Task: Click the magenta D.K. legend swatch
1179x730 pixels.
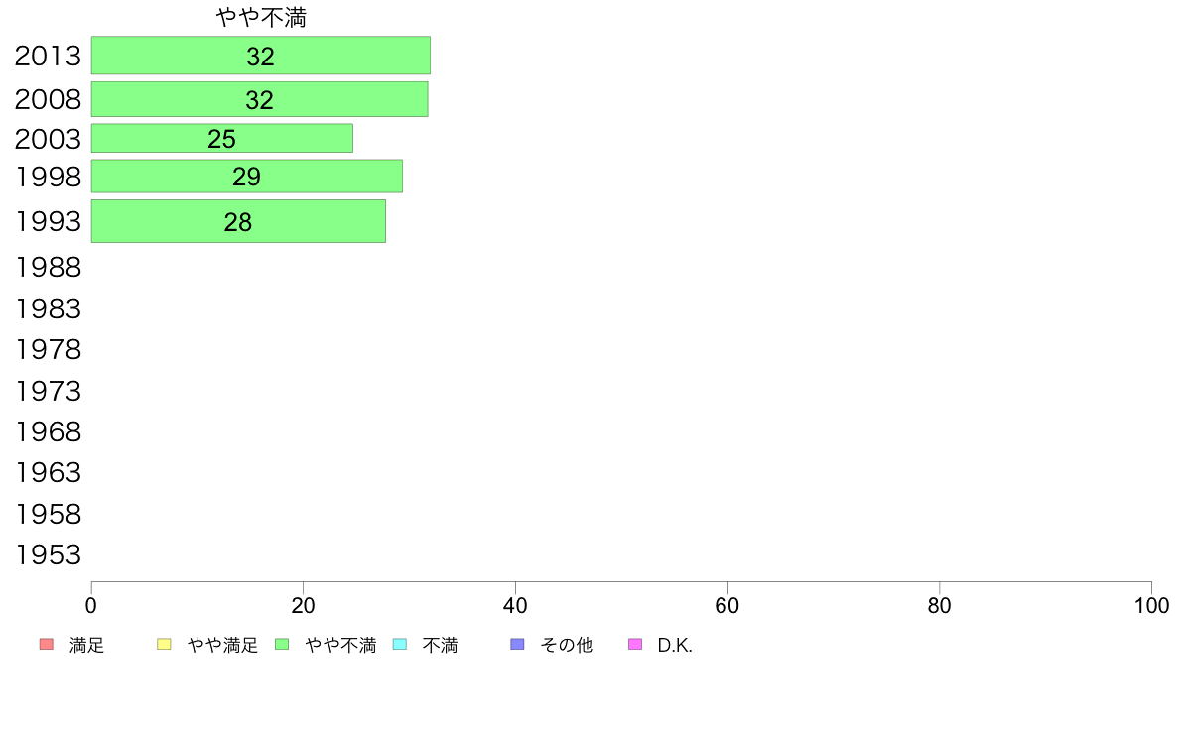Action: coord(635,645)
